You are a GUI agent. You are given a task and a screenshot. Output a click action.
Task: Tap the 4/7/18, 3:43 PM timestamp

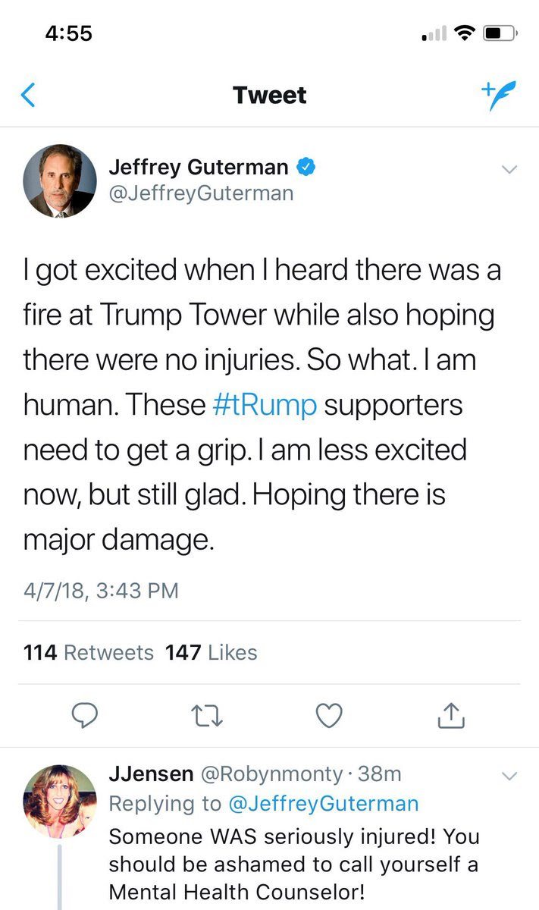coord(101,590)
